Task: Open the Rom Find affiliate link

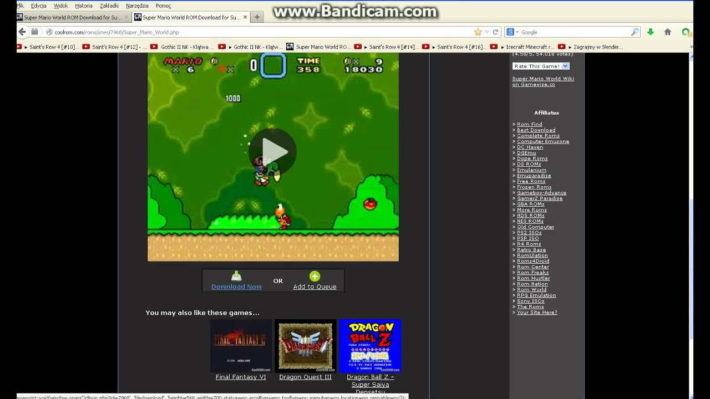Action: 529,124
